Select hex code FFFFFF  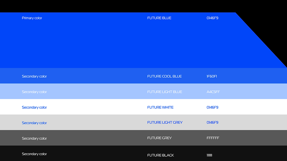pyautogui.click(x=213, y=138)
